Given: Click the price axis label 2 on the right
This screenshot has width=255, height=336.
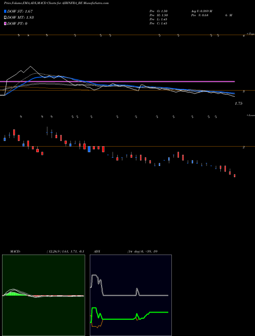Looking at the screenshot, I should point(244,148).
